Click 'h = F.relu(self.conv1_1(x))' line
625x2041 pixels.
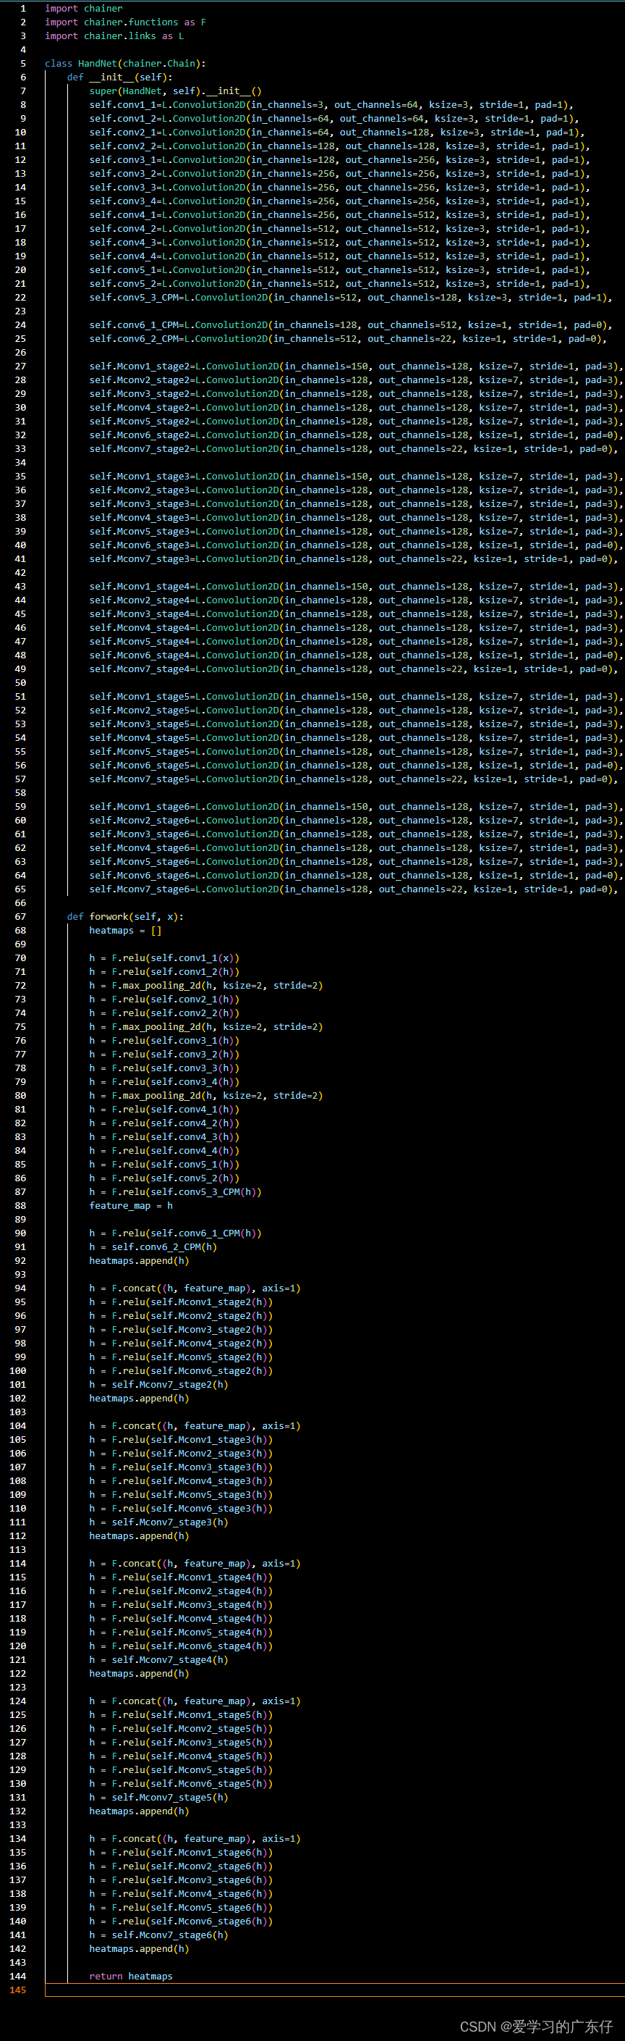tap(163, 958)
